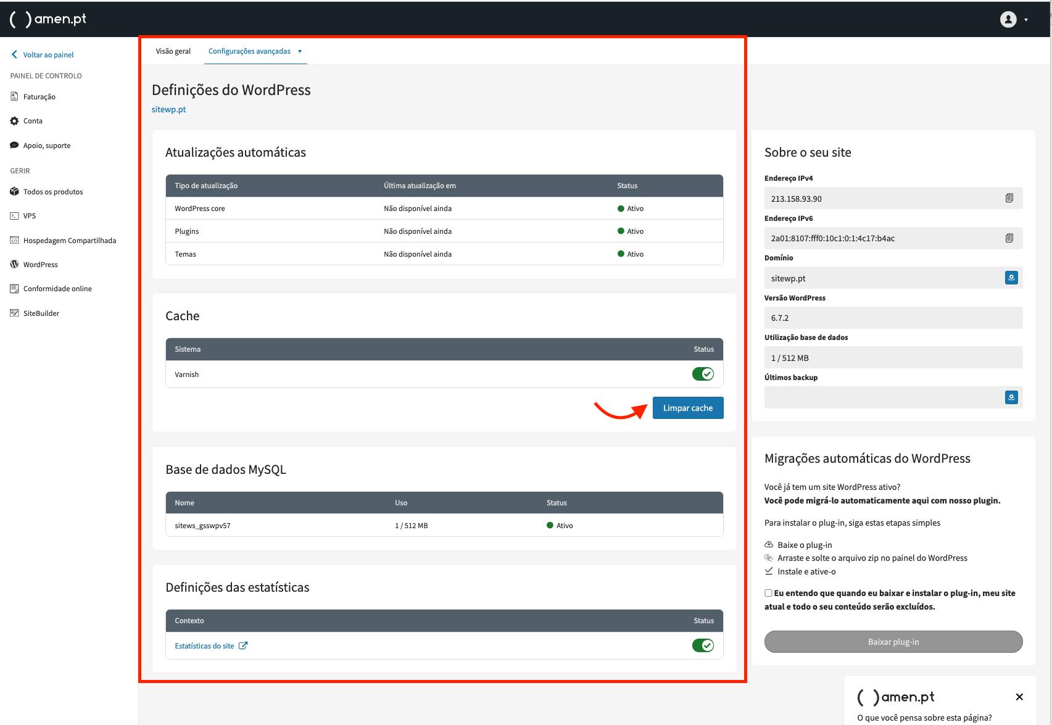1052x725 pixels.
Task: Expand the Configurações avançadas dropdown arrow
Action: [x=300, y=51]
